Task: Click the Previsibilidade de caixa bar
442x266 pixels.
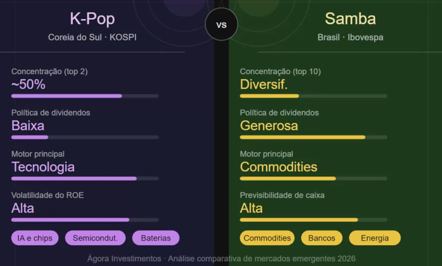Action: pyautogui.click(x=313, y=220)
